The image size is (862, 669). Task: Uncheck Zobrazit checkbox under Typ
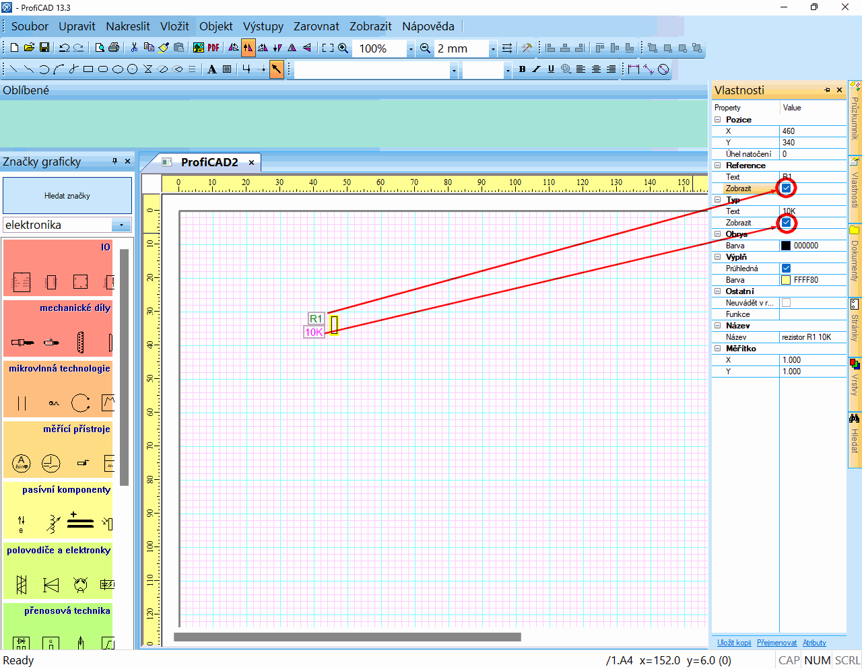[786, 223]
